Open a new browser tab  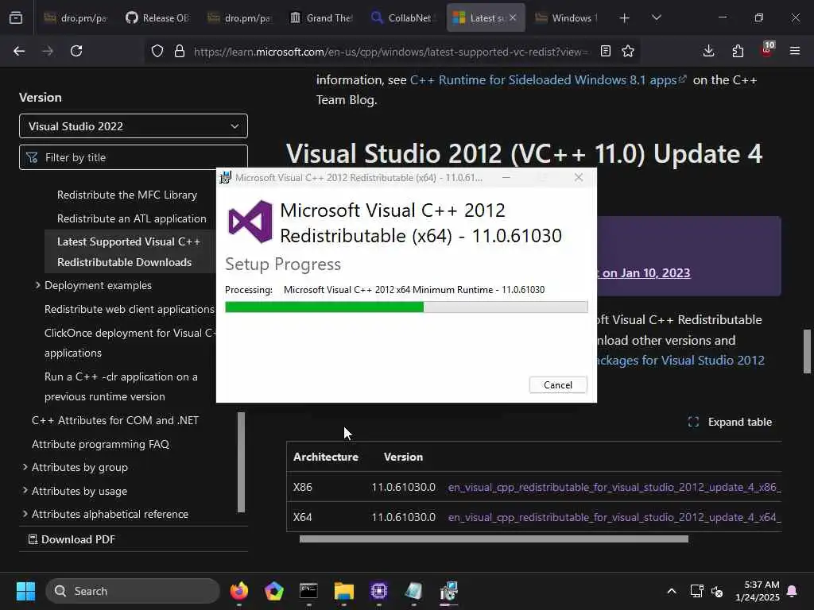click(625, 18)
